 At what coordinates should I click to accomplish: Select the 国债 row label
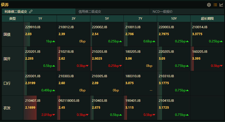coord(7,35)
